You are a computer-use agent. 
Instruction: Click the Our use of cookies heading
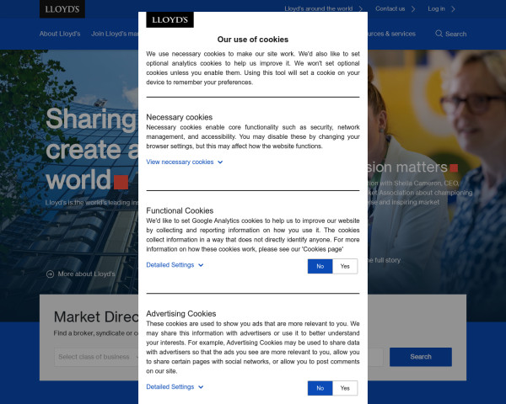coord(253,40)
